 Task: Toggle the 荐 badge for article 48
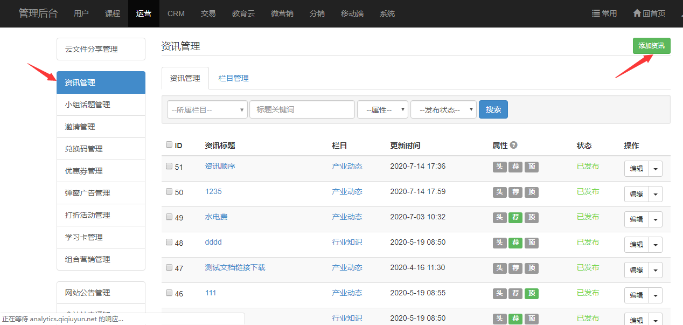(515, 243)
